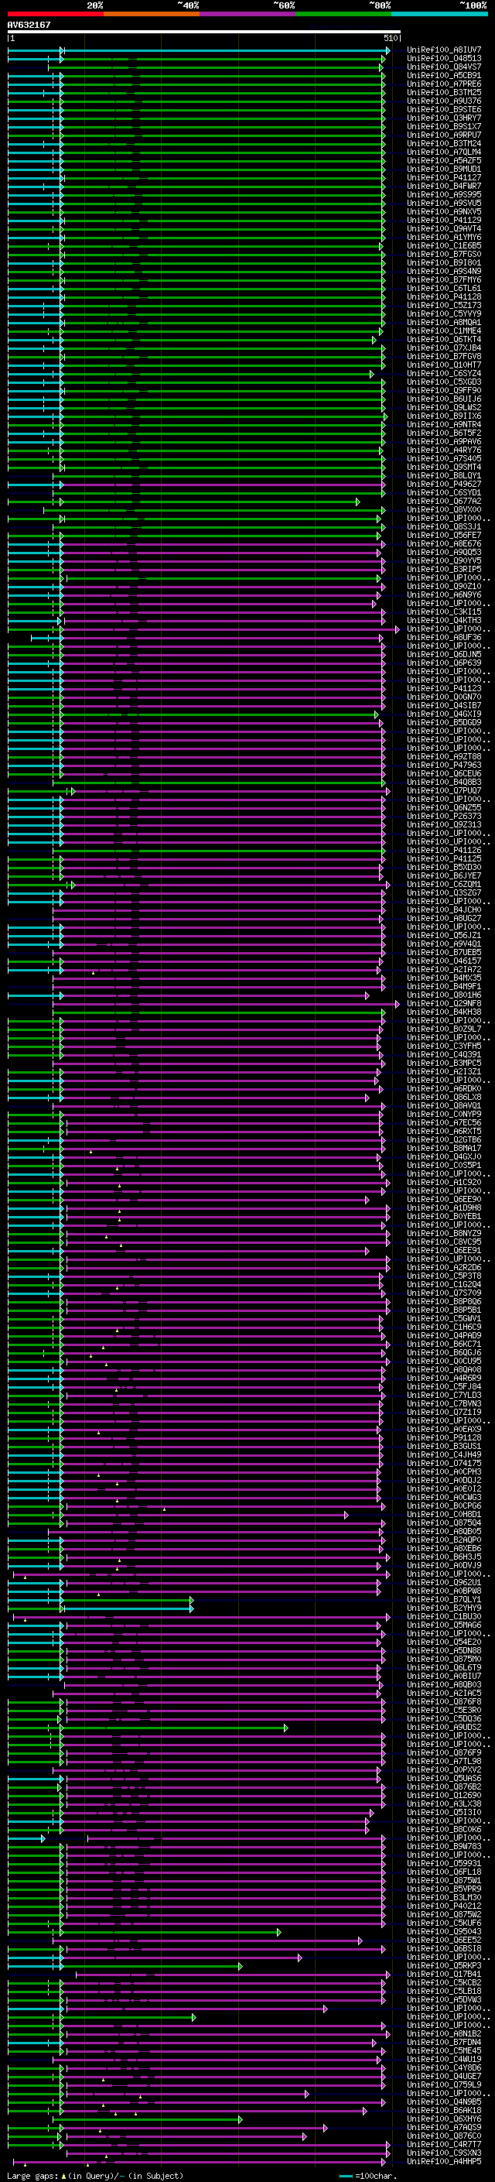Select the UniRef100_C5YVY9 label
The image size is (495, 2182).
(x=443, y=313)
